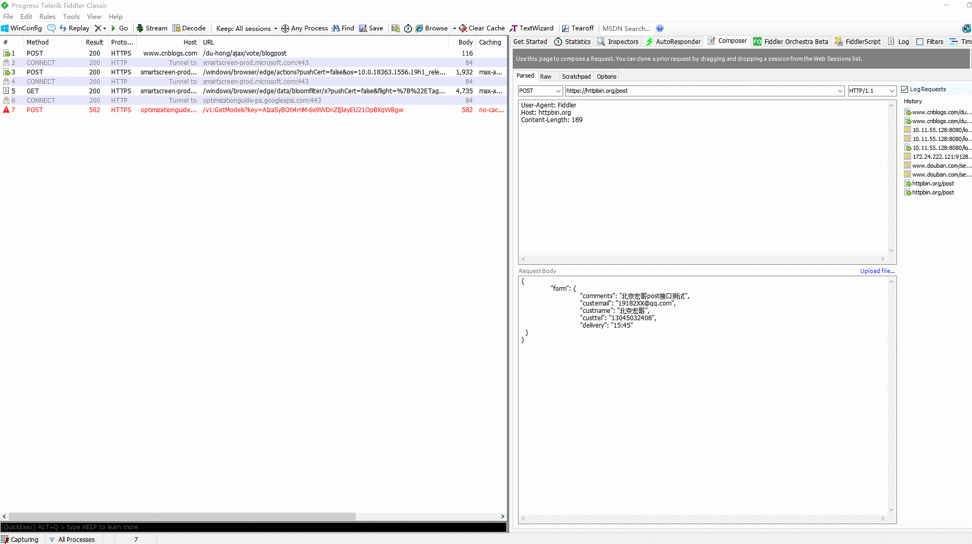Click the Go resume button
Screen dimensions: 972x544
click(120, 28)
